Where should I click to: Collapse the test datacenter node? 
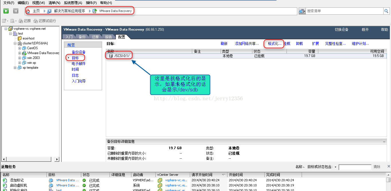[x=11, y=34]
